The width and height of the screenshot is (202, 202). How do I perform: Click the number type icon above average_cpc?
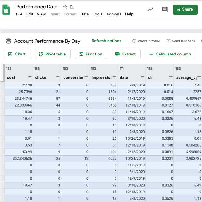click(178, 69)
